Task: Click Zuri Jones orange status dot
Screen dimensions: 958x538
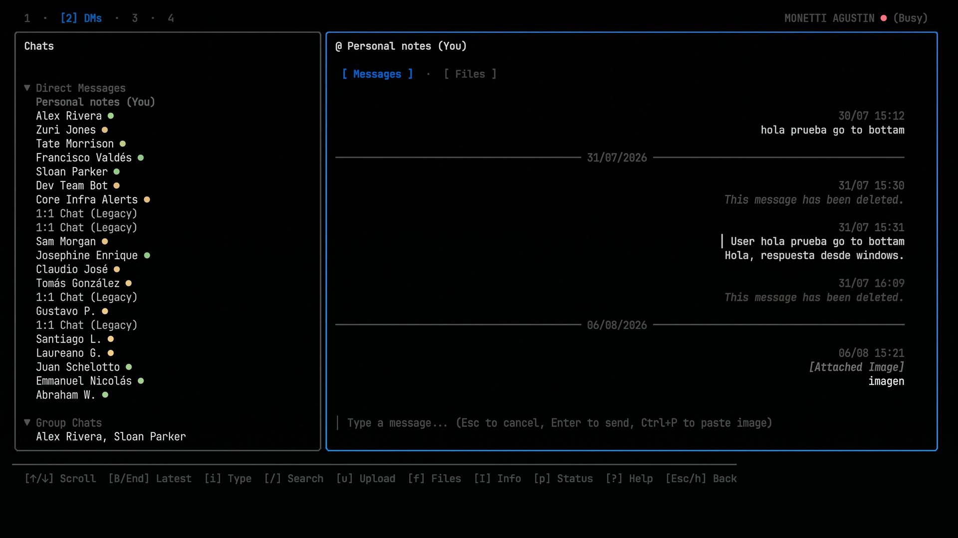Action: click(105, 130)
